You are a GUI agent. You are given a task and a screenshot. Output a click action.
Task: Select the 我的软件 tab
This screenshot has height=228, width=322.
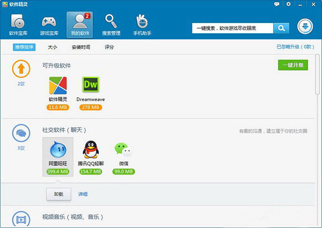click(x=79, y=25)
